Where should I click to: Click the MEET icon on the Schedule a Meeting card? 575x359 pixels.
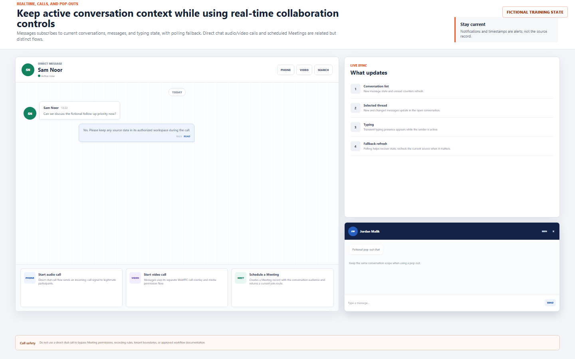point(241,278)
